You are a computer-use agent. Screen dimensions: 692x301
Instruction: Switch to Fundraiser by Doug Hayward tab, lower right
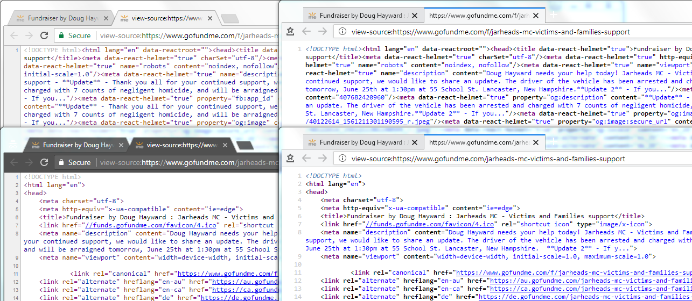pyautogui.click(x=361, y=142)
